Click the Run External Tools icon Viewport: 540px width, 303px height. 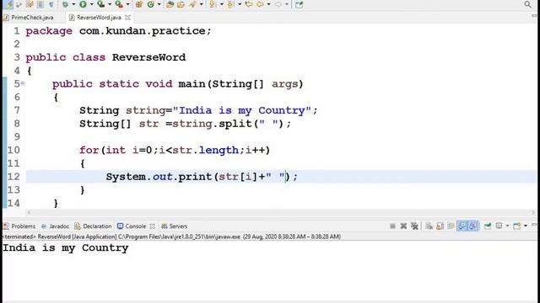pos(119,4)
